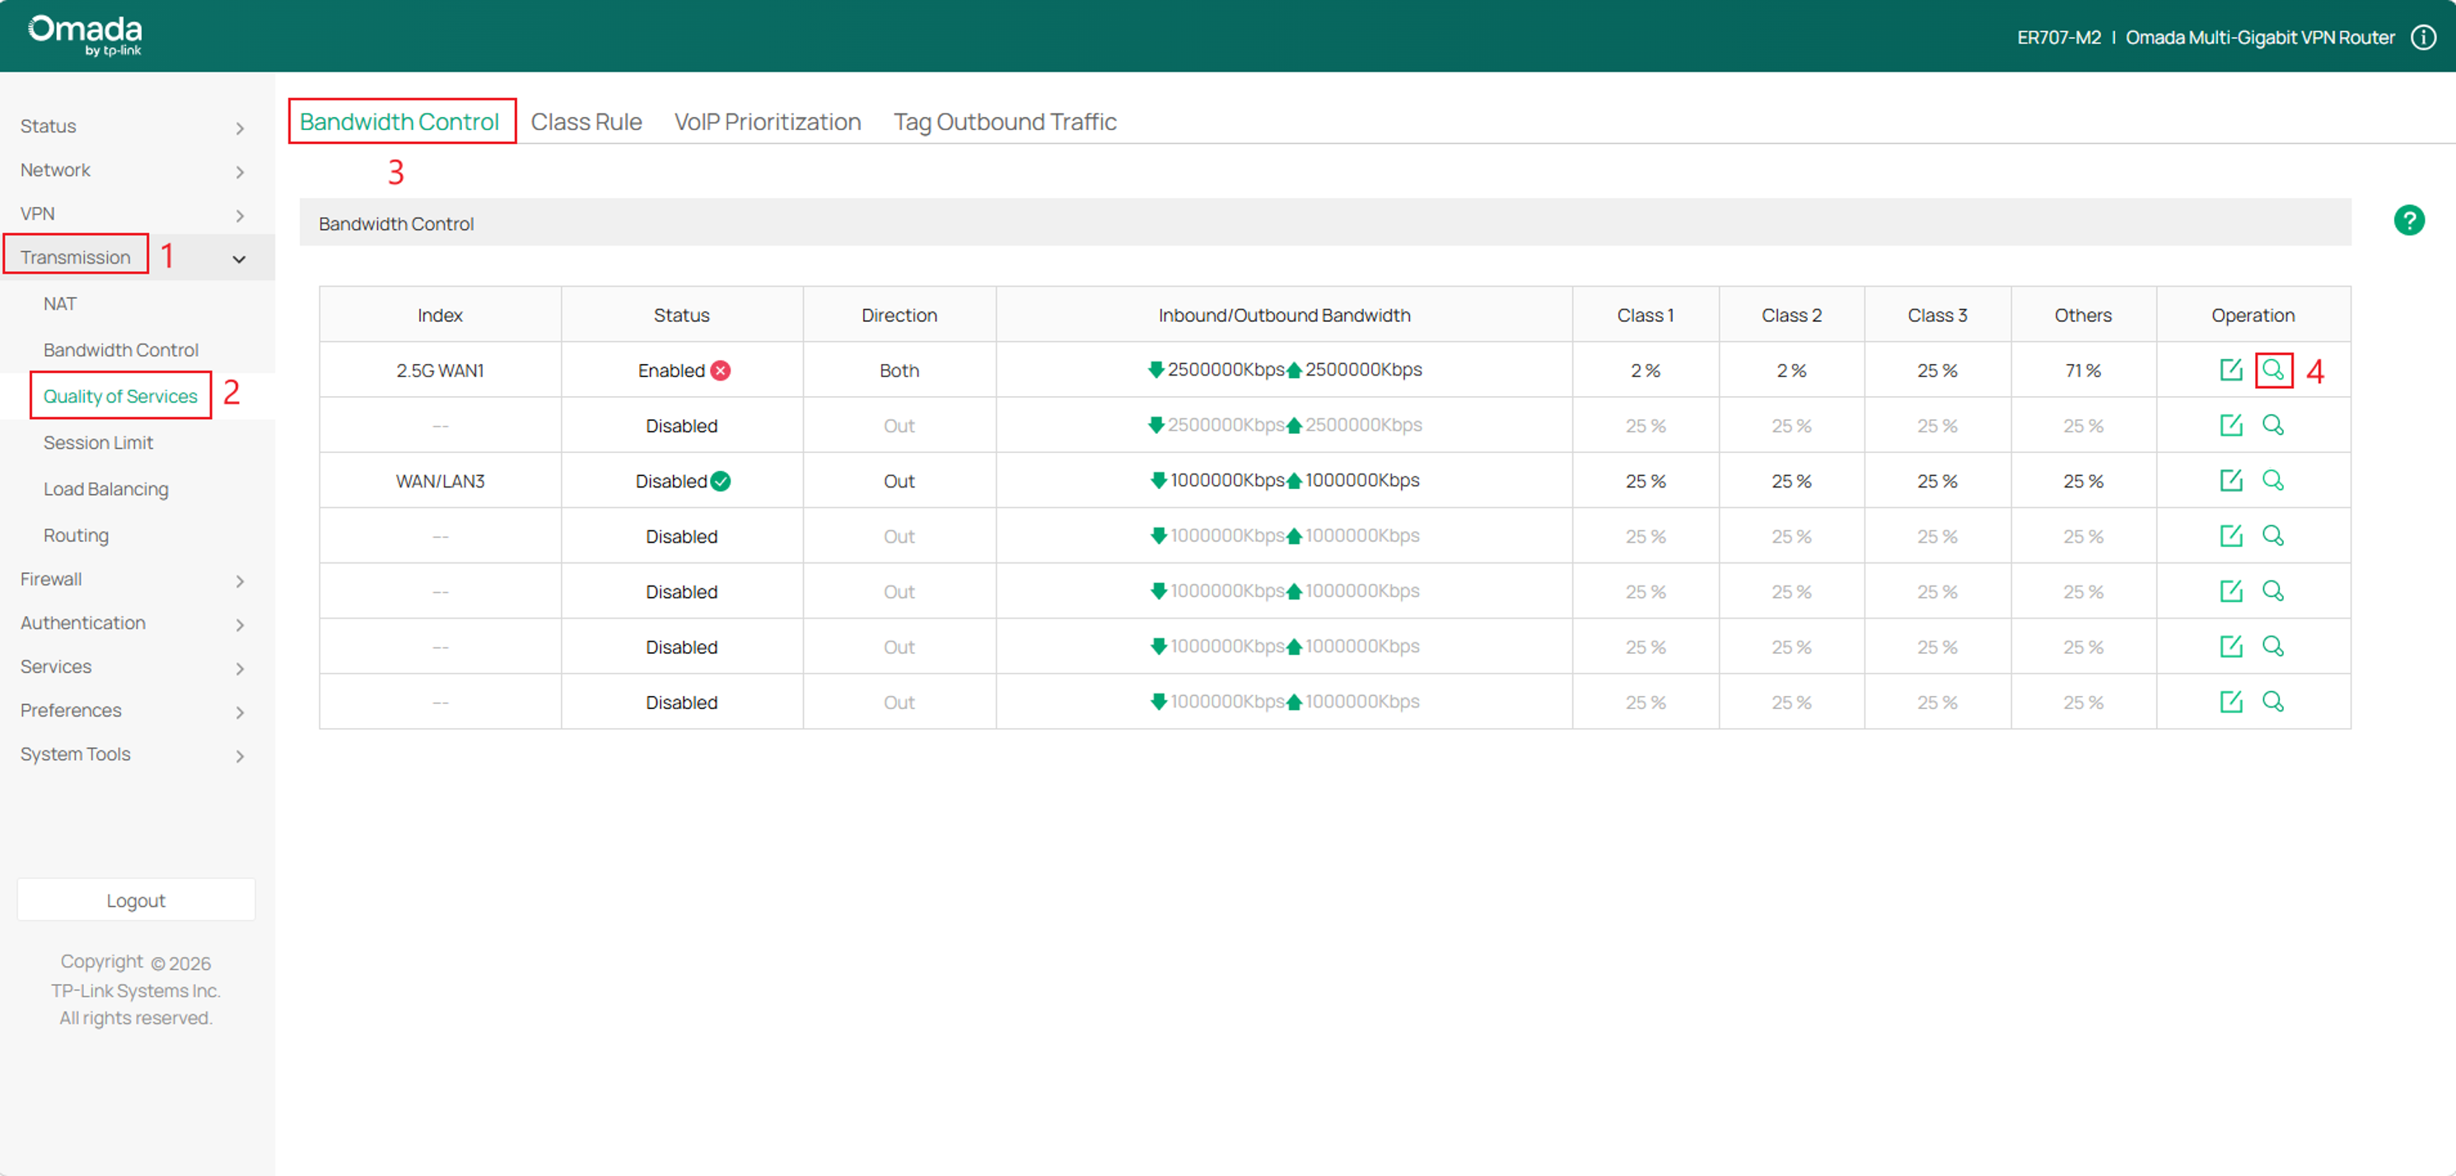Click the Class 3 column header
This screenshot has width=2456, height=1176.
click(x=1936, y=315)
